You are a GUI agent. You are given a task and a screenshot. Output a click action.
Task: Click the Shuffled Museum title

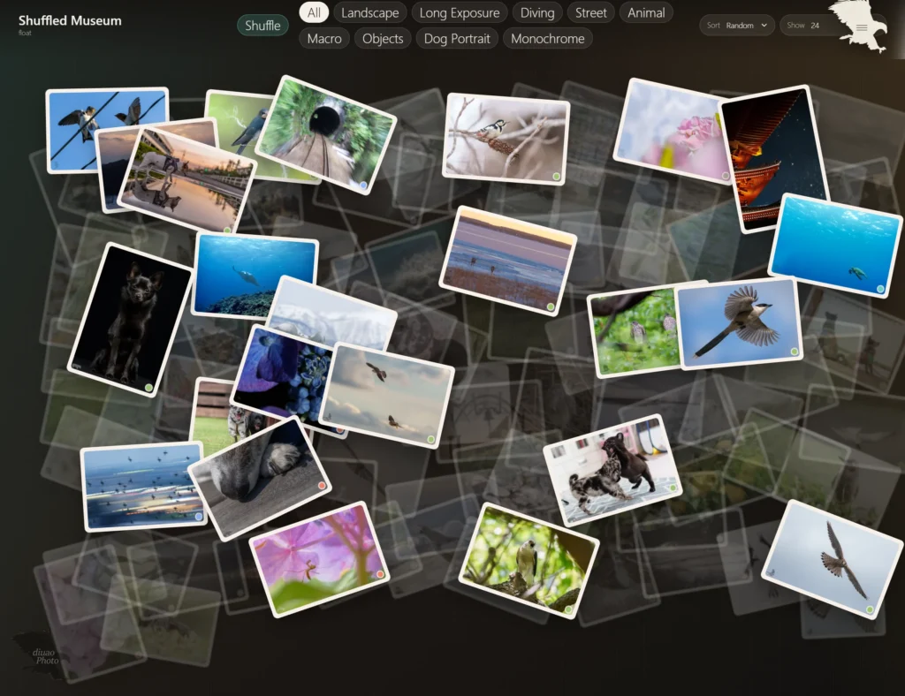pos(70,21)
